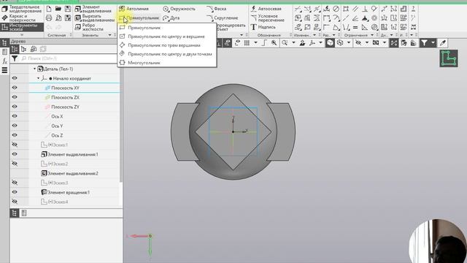Screen dimensions: 467x263
Task: Toggle visibility of Плоскость ZX
Action: pos(15,97)
